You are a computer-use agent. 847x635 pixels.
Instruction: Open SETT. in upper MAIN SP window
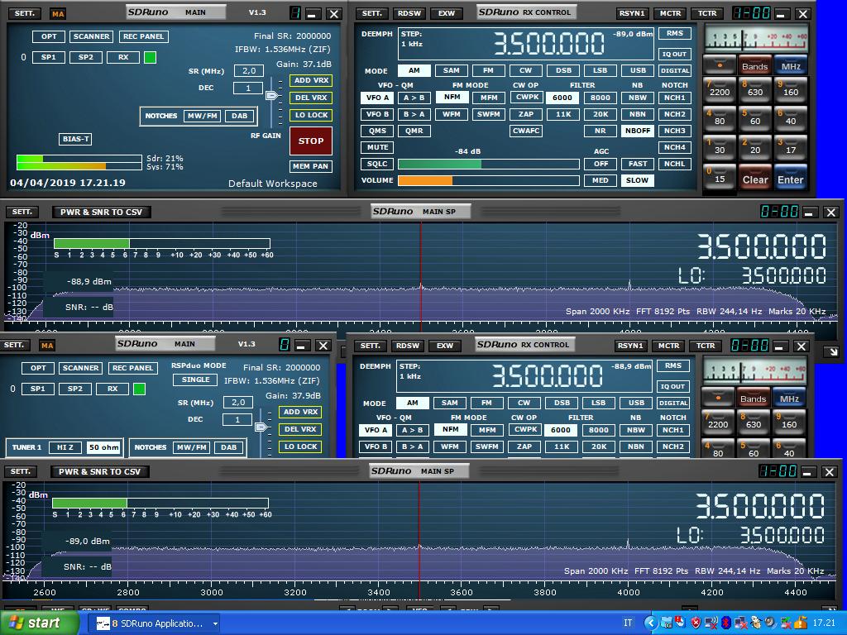click(22, 212)
